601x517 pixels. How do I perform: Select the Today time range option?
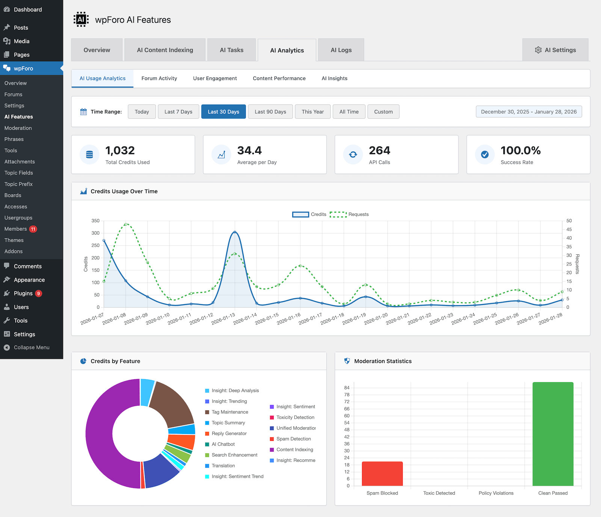pyautogui.click(x=142, y=111)
